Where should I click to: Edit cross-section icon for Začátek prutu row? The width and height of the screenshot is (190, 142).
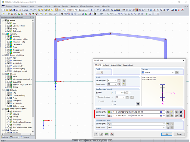pos(176,112)
